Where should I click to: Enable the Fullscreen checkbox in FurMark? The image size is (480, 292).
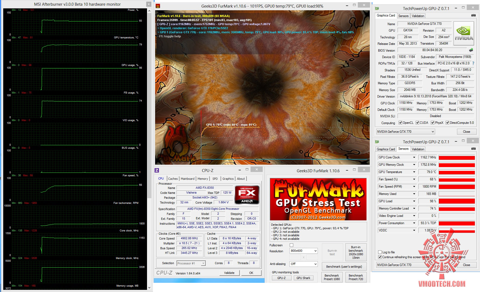291,245
